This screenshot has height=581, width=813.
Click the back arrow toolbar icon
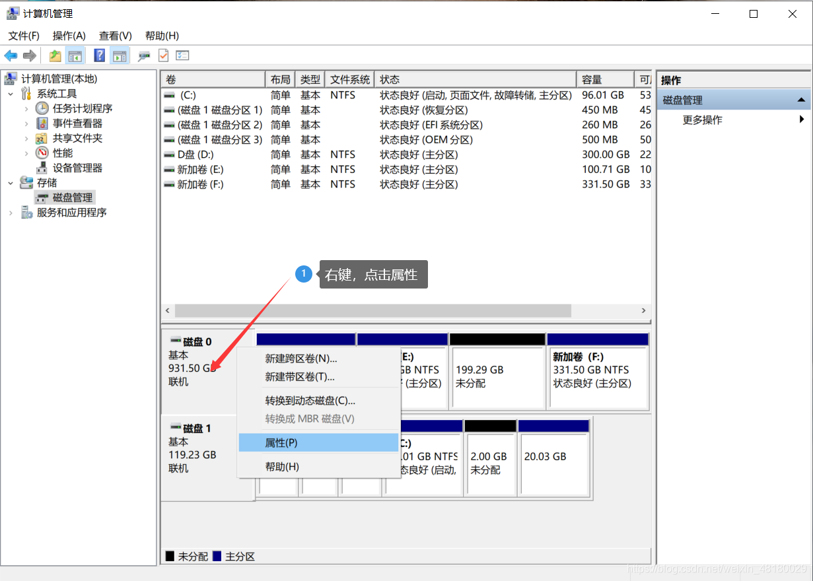click(x=11, y=56)
